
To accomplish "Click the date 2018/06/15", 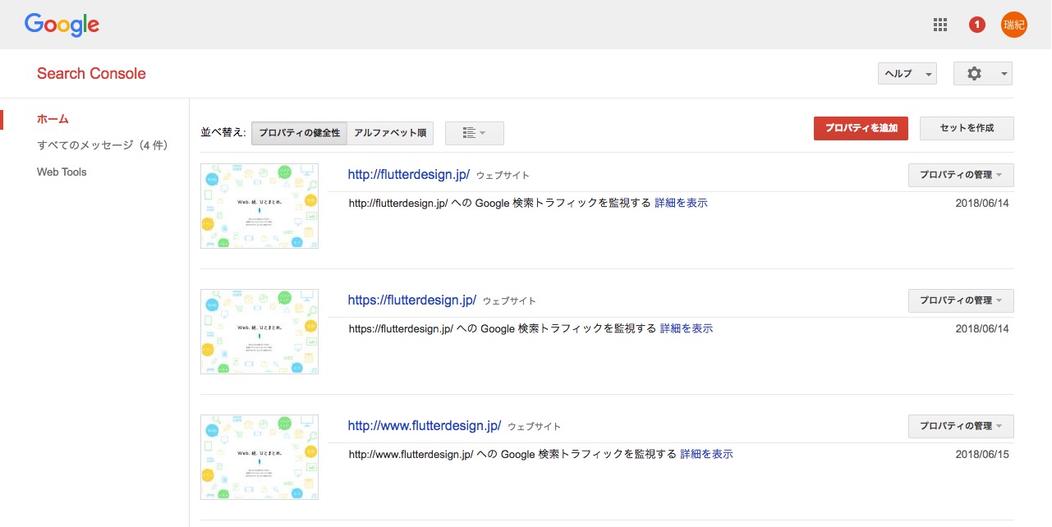I will click(x=982, y=455).
